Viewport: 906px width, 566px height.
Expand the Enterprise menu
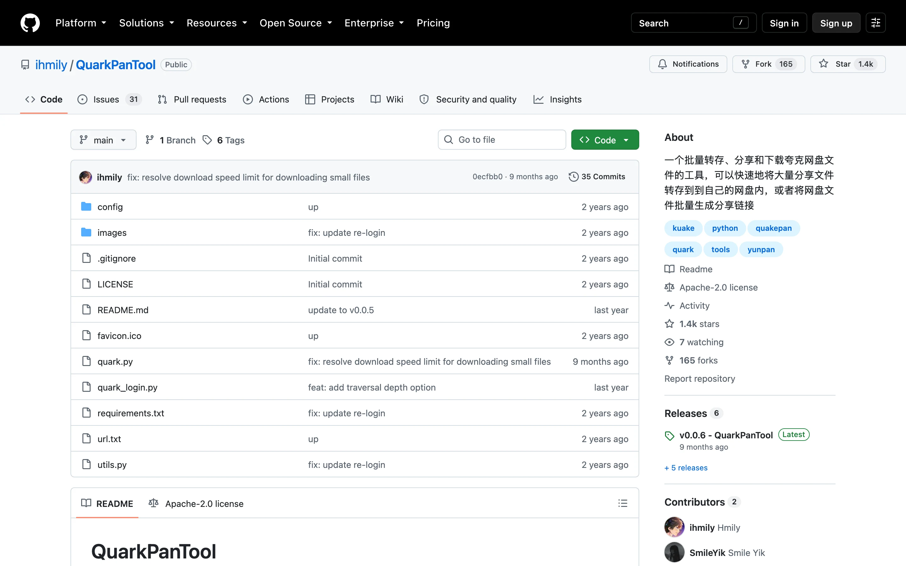[x=374, y=23]
